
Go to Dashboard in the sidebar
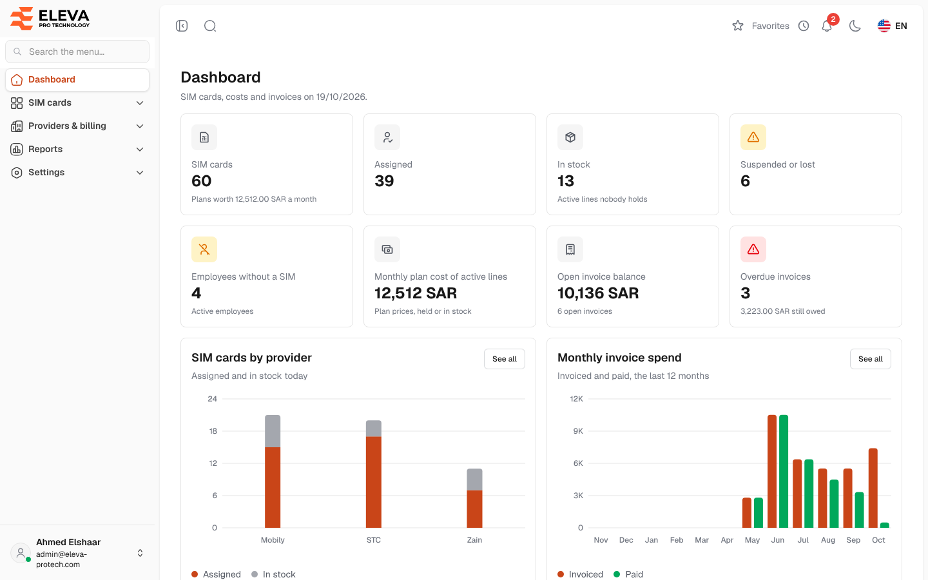click(77, 80)
